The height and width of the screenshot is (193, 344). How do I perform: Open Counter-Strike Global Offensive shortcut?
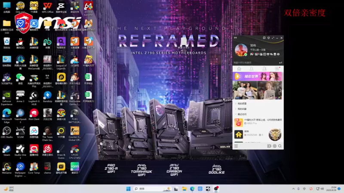coord(75,134)
